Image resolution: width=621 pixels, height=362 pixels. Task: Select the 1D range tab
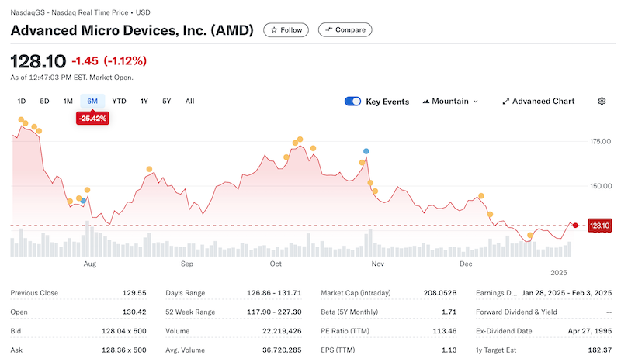22,102
